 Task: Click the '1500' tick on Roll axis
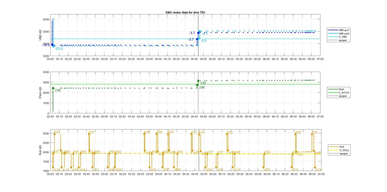pyautogui.click(x=46, y=162)
